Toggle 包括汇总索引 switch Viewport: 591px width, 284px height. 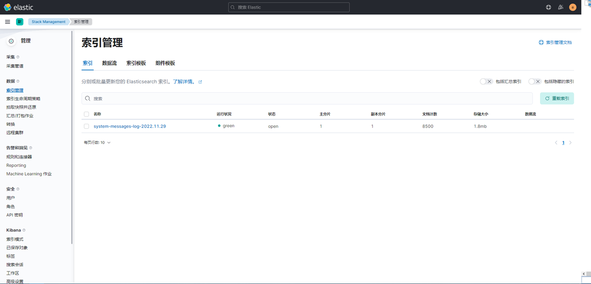coord(486,81)
